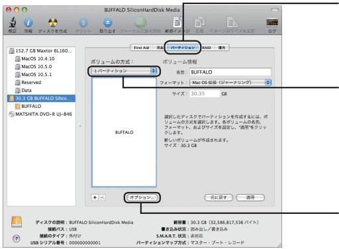
Task: Click the purple help question mark button
Action: (17, 238)
